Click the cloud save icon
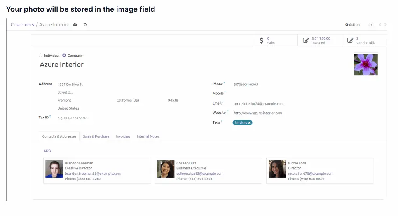Image resolution: width=398 pixels, height=216 pixels. pos(75,25)
